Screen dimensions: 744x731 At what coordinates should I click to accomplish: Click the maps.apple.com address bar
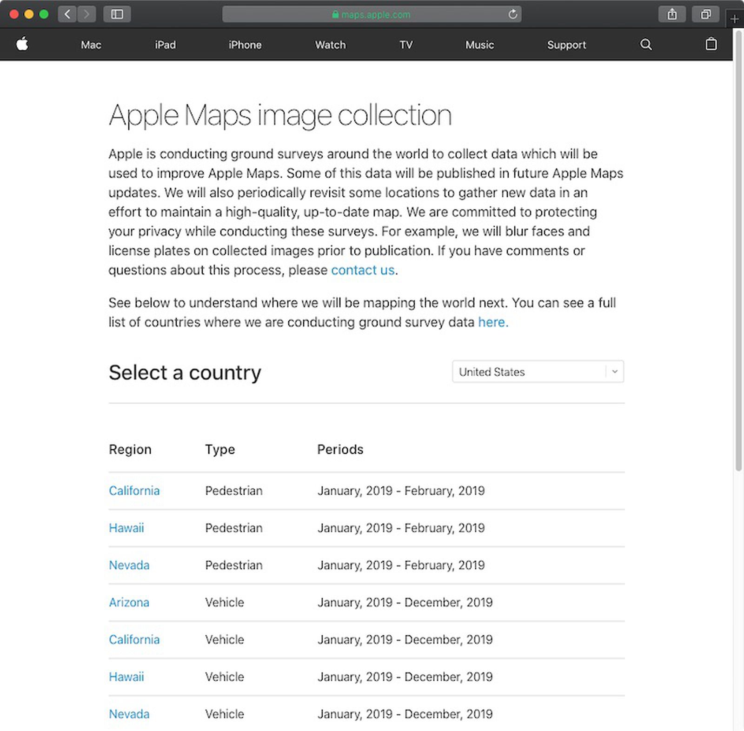pyautogui.click(x=372, y=14)
